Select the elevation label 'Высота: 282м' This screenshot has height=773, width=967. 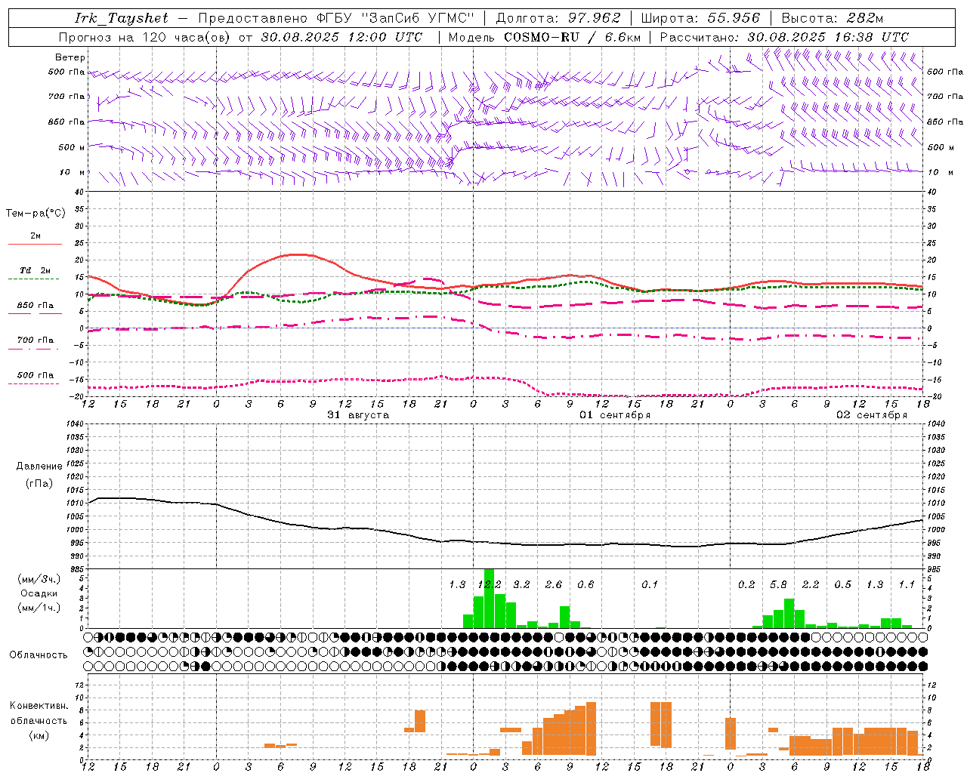[x=833, y=18]
